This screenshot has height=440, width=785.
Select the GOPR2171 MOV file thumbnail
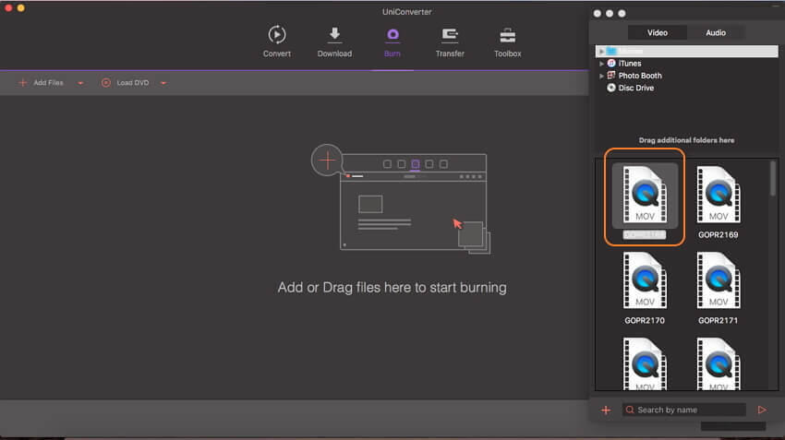tap(719, 280)
